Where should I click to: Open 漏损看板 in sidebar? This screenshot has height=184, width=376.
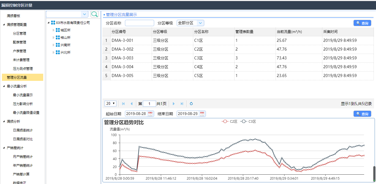(13, 16)
